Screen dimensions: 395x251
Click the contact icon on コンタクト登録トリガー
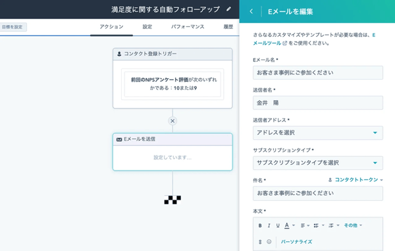click(119, 54)
